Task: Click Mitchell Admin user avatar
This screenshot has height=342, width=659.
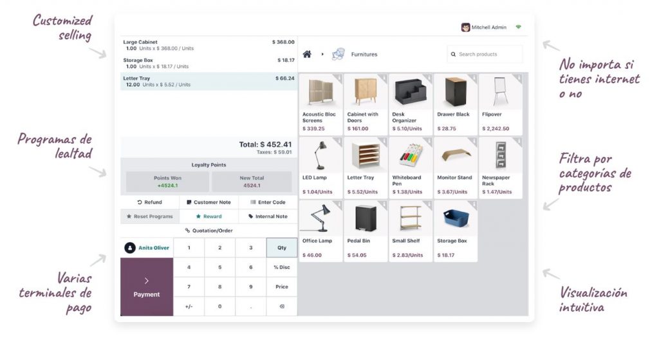Action: pos(465,27)
